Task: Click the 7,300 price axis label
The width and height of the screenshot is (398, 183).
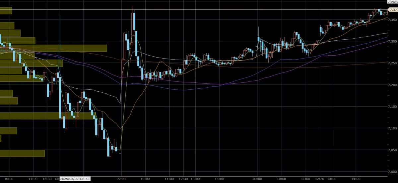Action: (x=393, y=41)
